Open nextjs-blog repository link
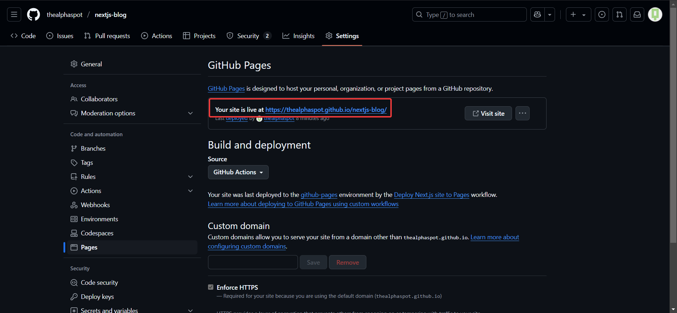 click(110, 15)
